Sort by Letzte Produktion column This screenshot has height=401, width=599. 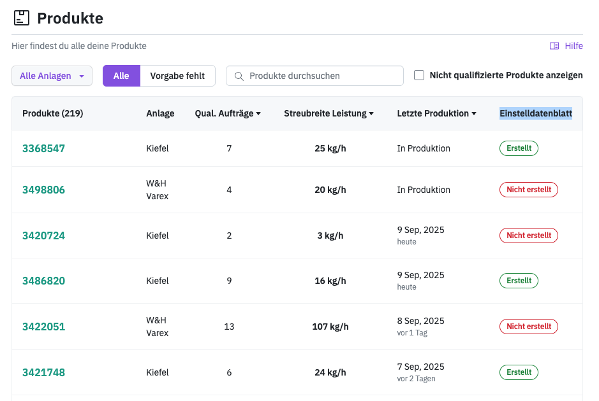[437, 113]
